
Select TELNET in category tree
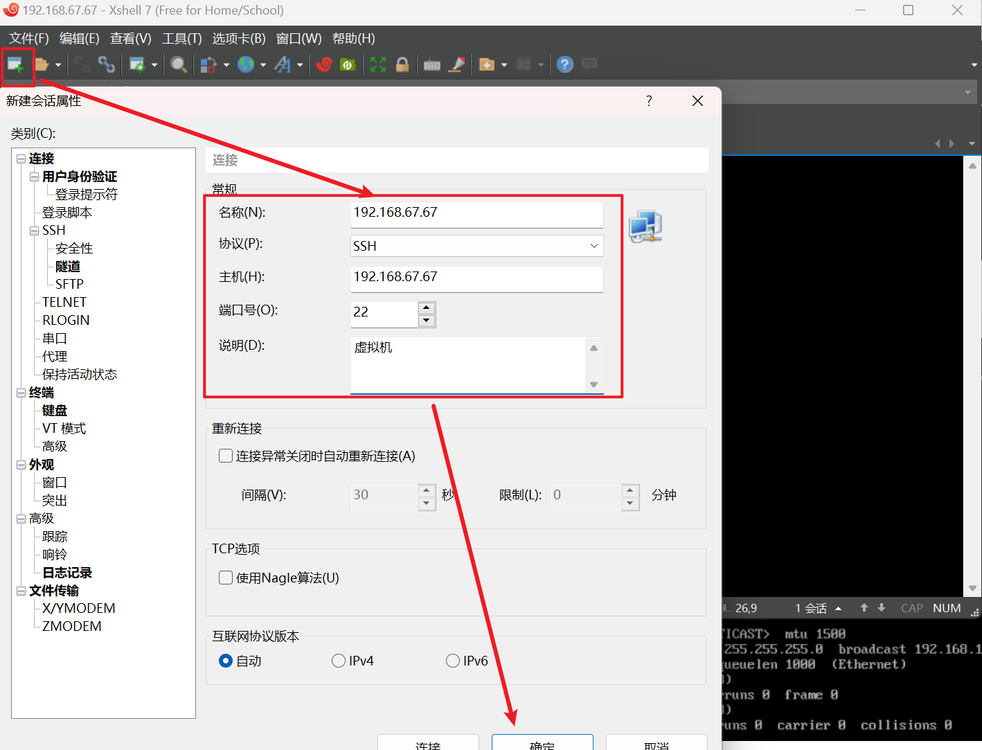point(64,303)
